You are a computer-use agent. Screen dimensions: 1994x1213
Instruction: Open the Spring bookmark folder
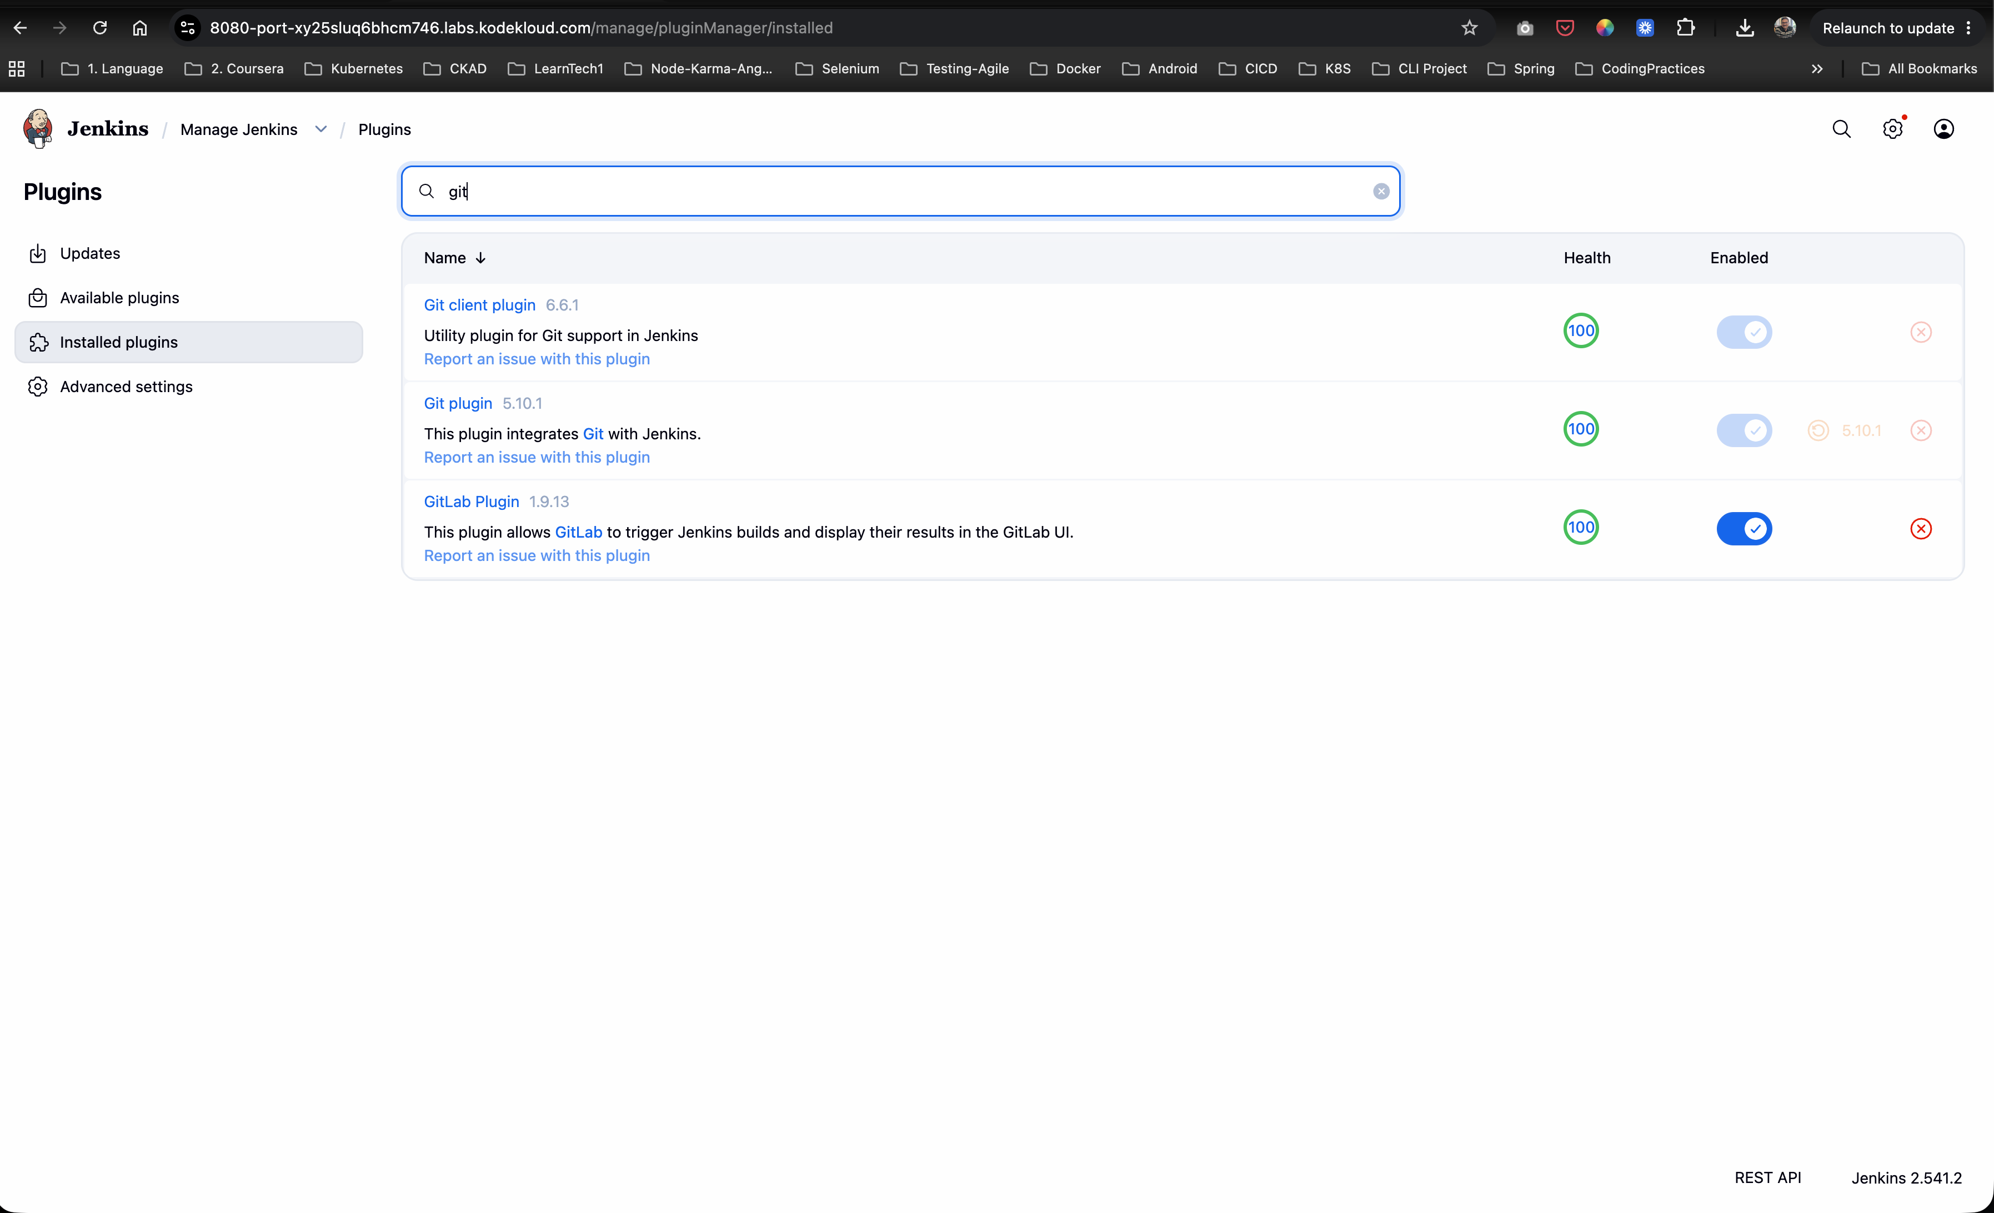tap(1521, 69)
